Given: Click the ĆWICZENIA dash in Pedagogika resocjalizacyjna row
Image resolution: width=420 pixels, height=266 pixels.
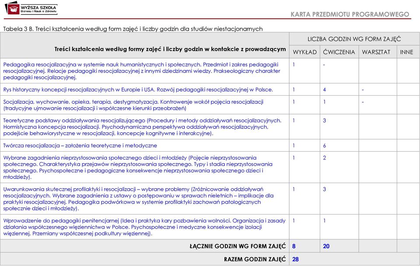Looking at the screenshot, I should click(x=324, y=65).
